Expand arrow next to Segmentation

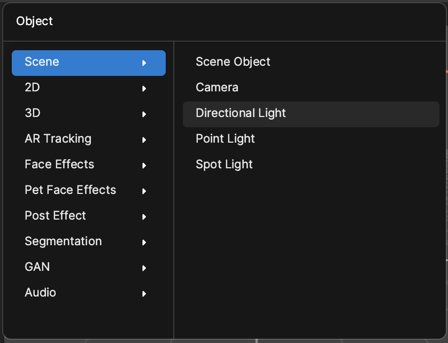(144, 243)
